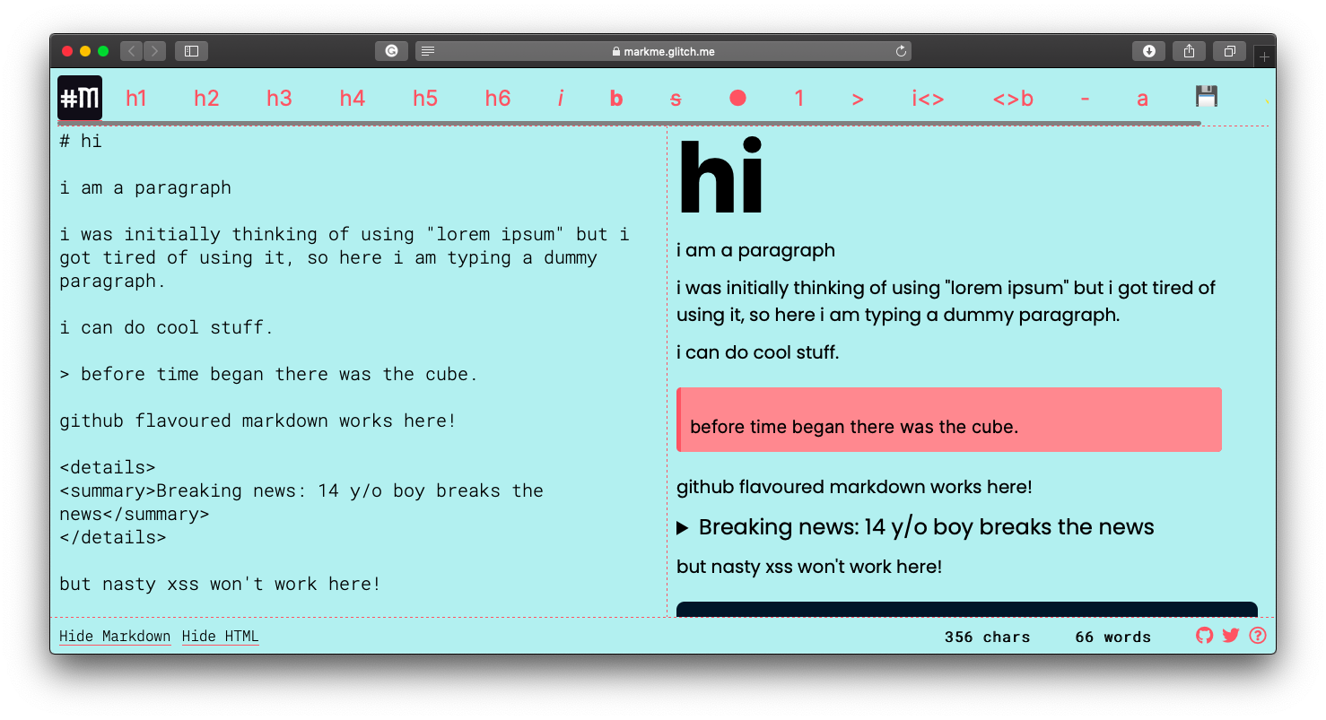1326x720 pixels.
Task: Show Safari downloads
Action: click(1149, 51)
